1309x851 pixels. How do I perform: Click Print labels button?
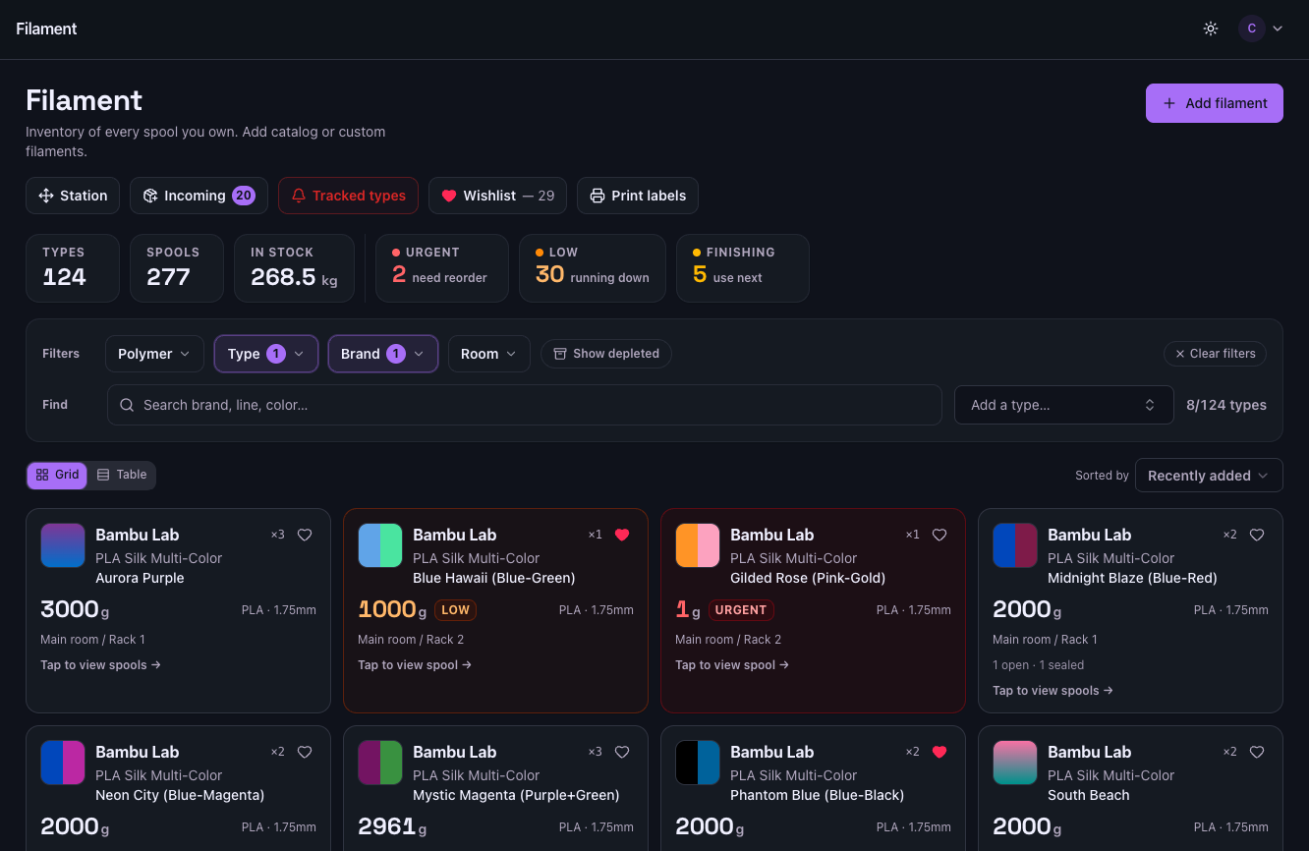point(638,196)
